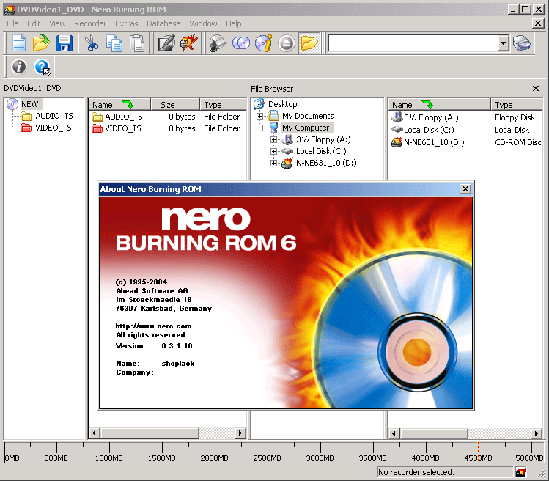Expand the My Documents tree node
This screenshot has height=481, width=549.
click(259, 116)
